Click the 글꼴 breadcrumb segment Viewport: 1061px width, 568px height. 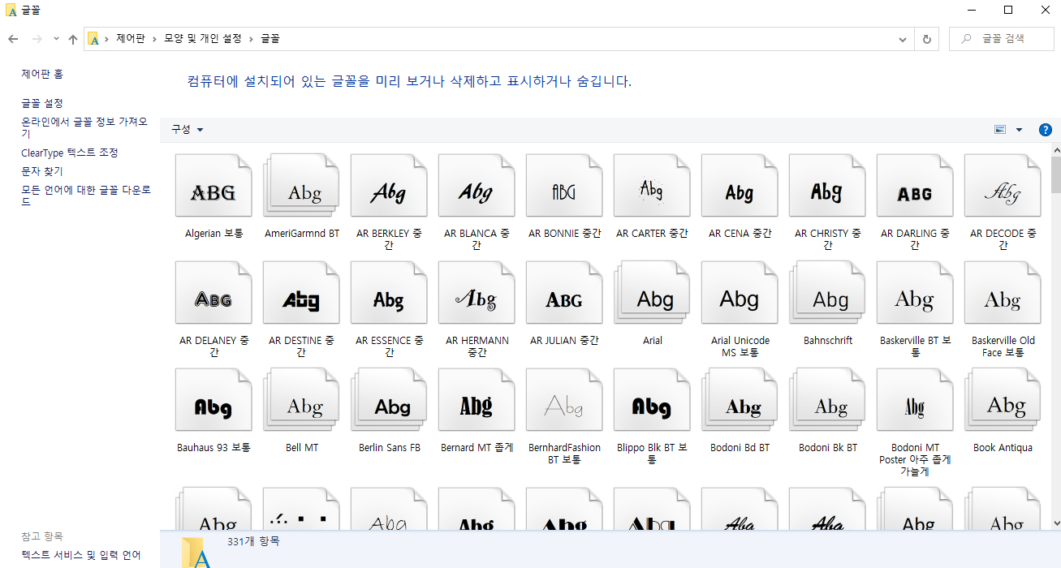coord(270,39)
